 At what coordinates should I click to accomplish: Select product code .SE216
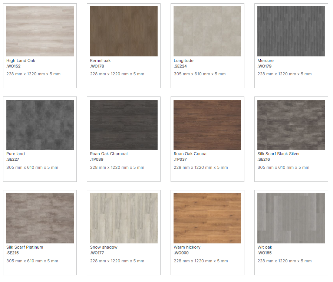pos(264,159)
